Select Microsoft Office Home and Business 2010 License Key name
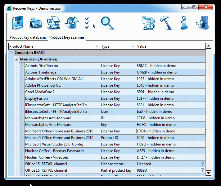This screenshot has height=186, width=221. (62, 131)
